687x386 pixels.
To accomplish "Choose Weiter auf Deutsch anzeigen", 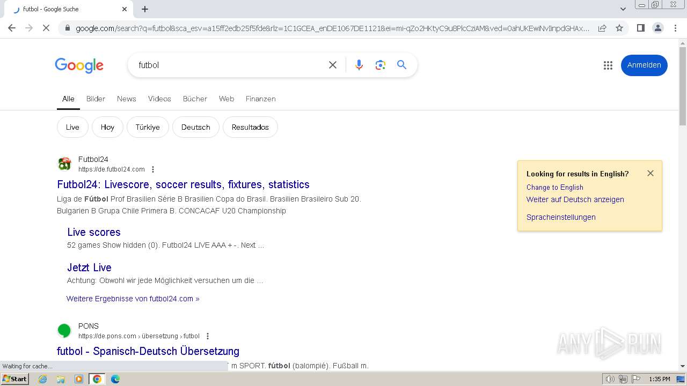I will [575, 199].
